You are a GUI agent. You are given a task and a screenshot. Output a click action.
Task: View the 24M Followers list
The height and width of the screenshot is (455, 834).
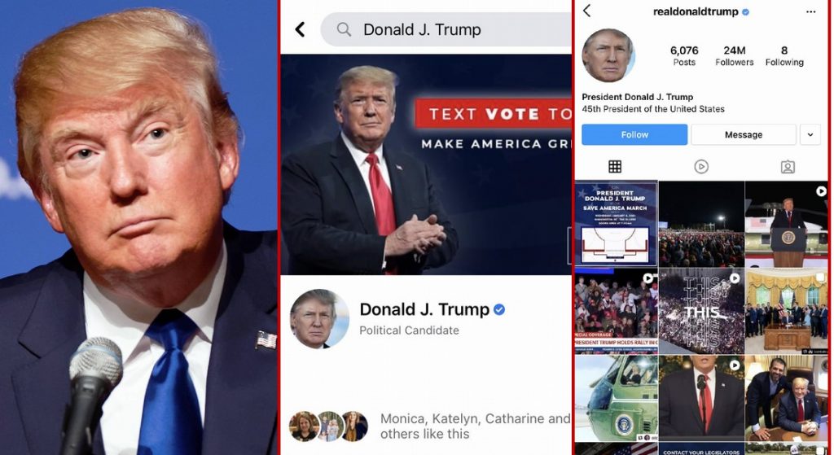point(734,56)
